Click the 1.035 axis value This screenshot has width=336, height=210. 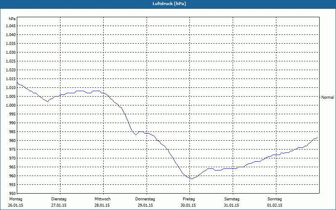click(x=10, y=44)
